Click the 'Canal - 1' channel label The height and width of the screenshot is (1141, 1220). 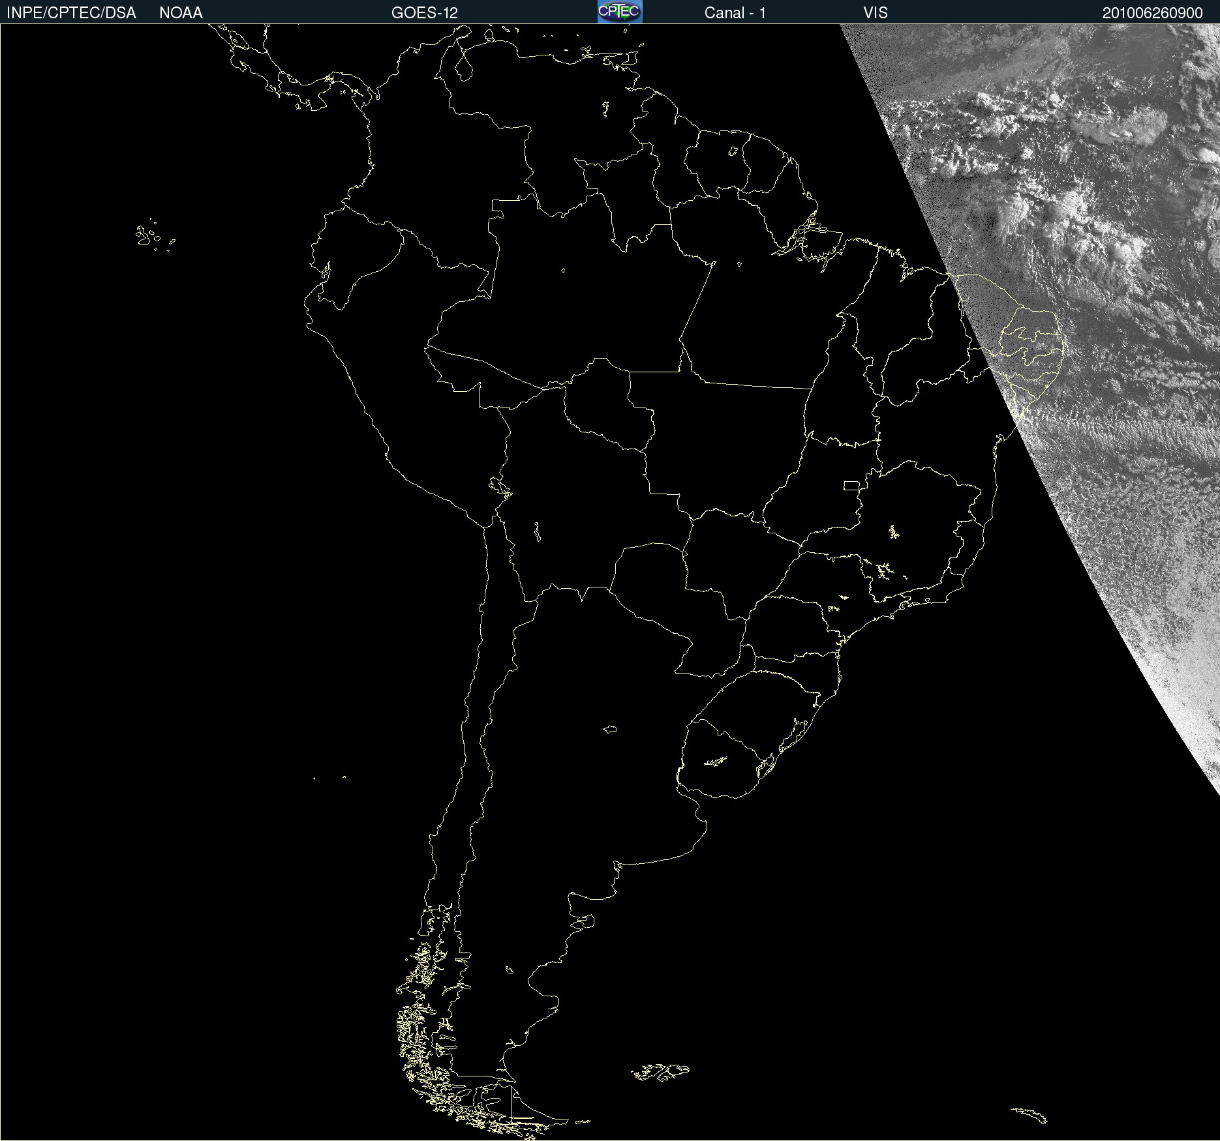735,13
